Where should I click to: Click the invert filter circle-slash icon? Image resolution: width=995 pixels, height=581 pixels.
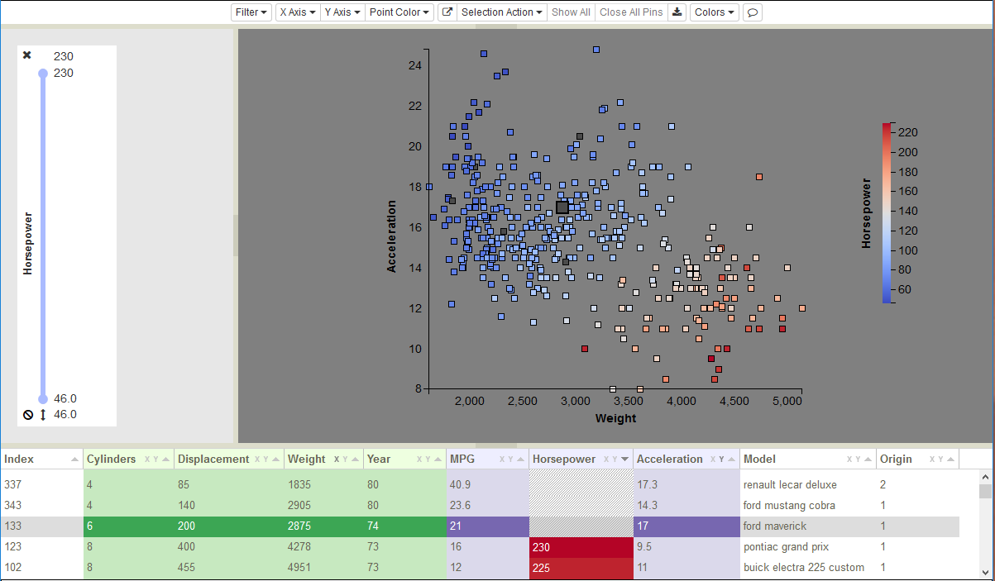click(x=28, y=415)
